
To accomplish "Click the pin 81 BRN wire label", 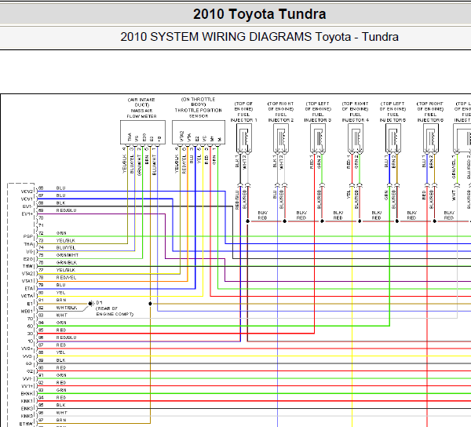I will click(61, 300).
